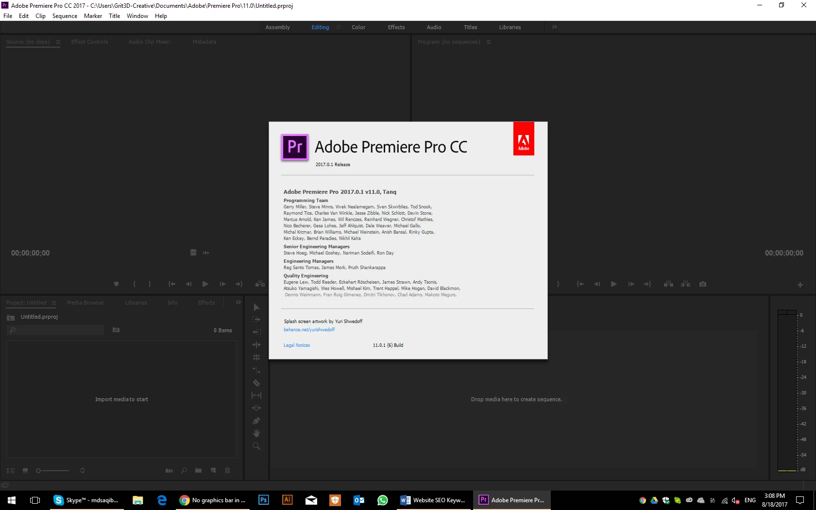Expand the workspace bar overflow chevron
This screenshot has height=510, width=816.
(x=555, y=27)
